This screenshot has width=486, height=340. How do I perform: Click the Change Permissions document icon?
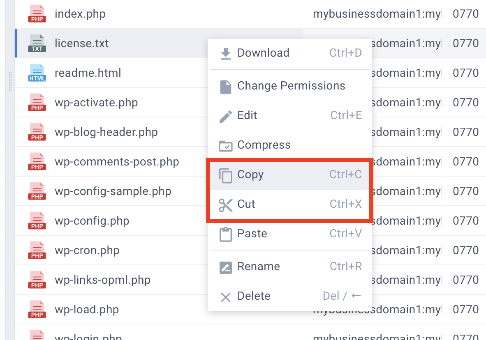(225, 86)
